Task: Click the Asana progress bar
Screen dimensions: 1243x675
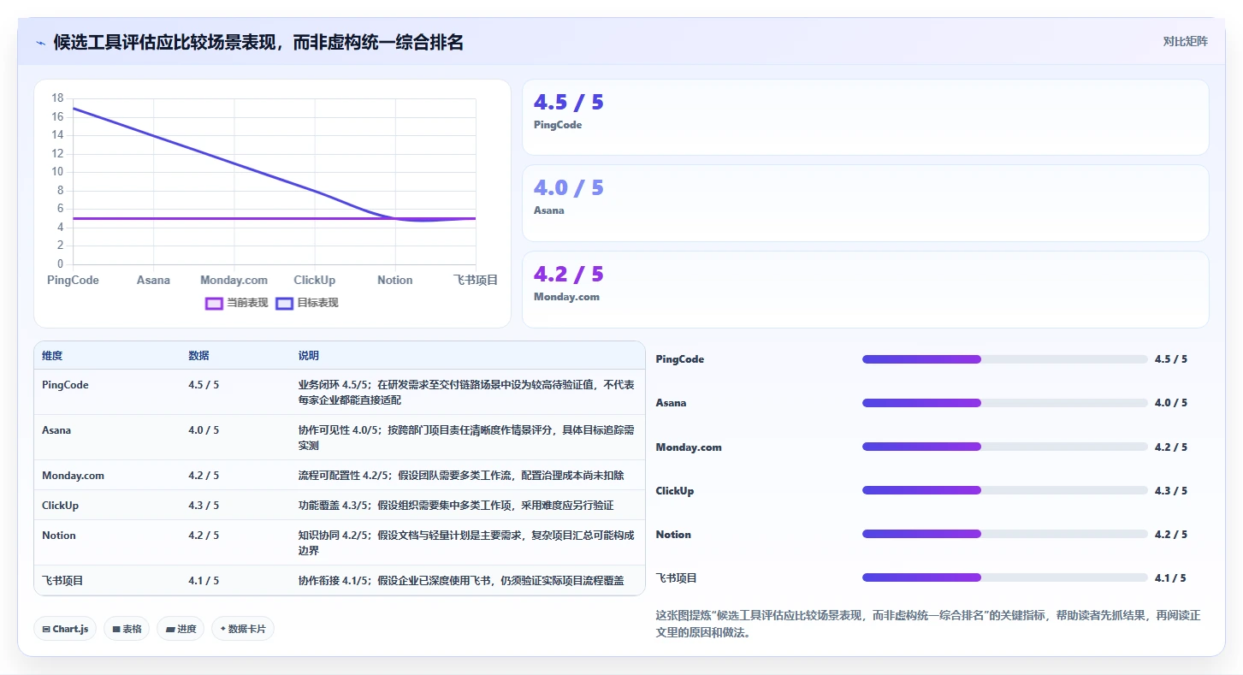Action: click(1004, 403)
